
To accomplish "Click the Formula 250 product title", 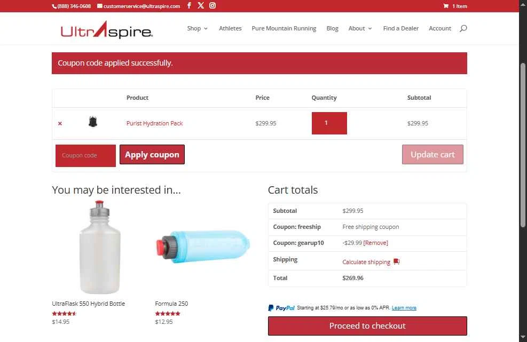I will 171,304.
